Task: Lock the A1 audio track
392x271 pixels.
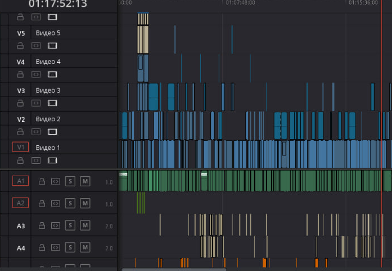Action: click(42, 181)
